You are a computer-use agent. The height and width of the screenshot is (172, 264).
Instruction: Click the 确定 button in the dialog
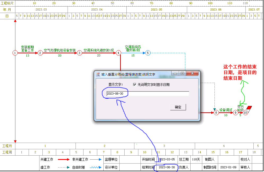point(178,107)
